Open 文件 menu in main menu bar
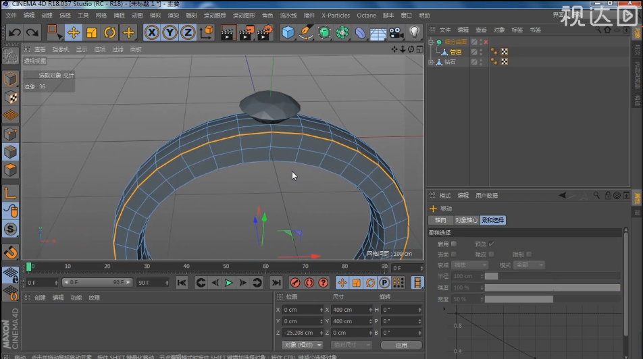This screenshot has height=359, width=643. (11, 15)
